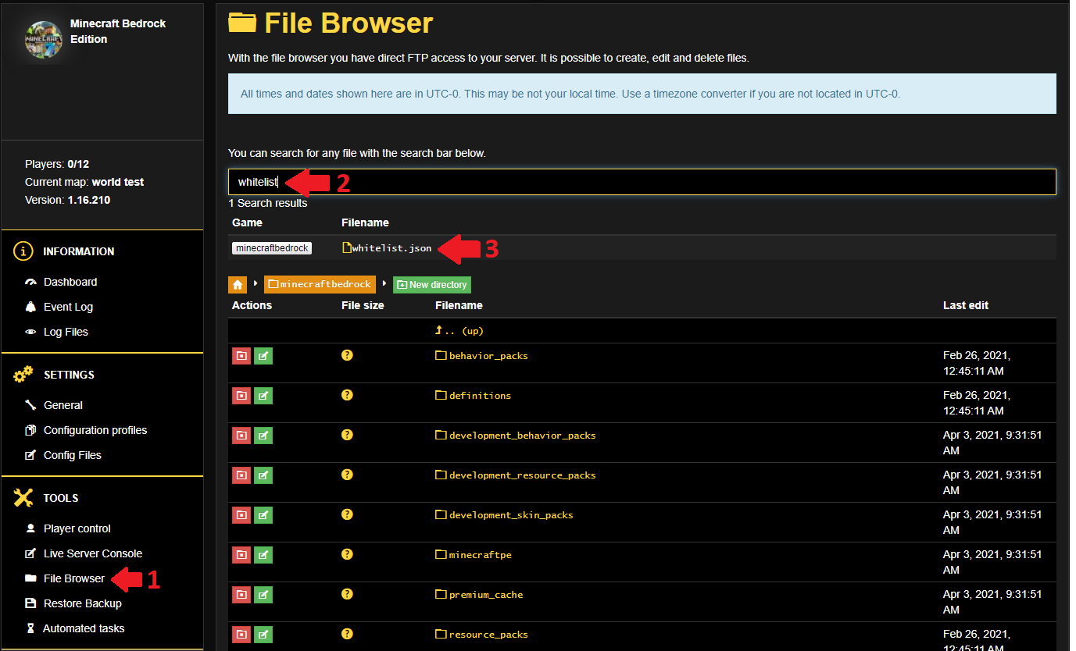1076x651 pixels.
Task: Open the development_resource_packs folder
Action: pyautogui.click(x=522, y=475)
